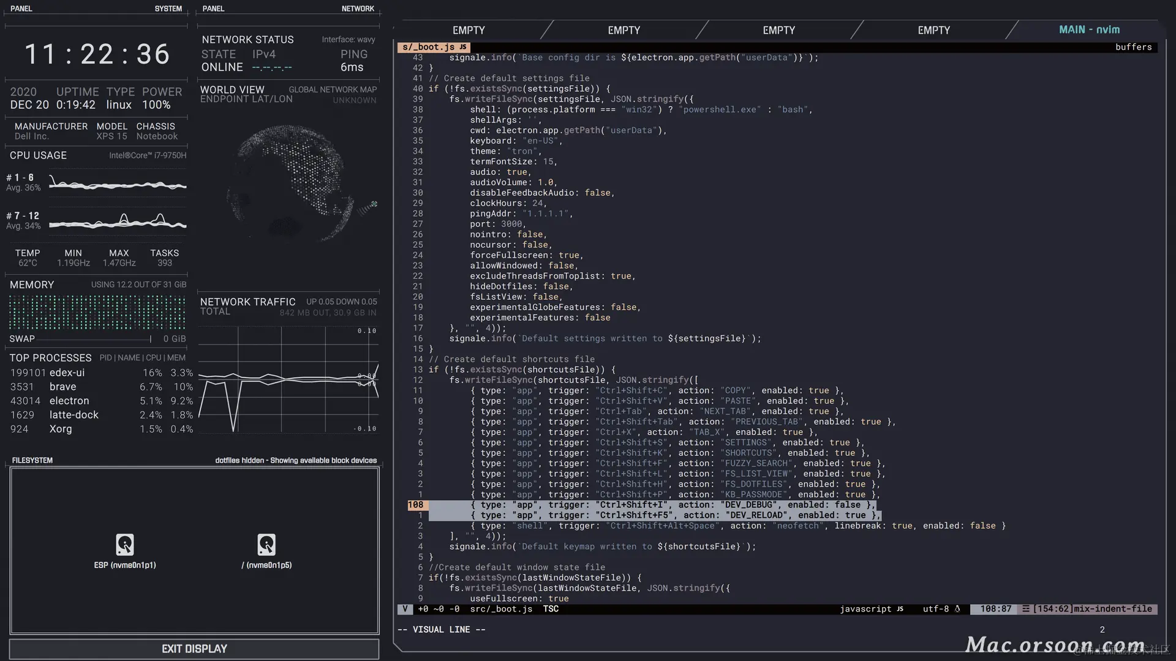The height and width of the screenshot is (661, 1176).
Task: Click the JS filetype icon in statusline
Action: click(x=900, y=609)
